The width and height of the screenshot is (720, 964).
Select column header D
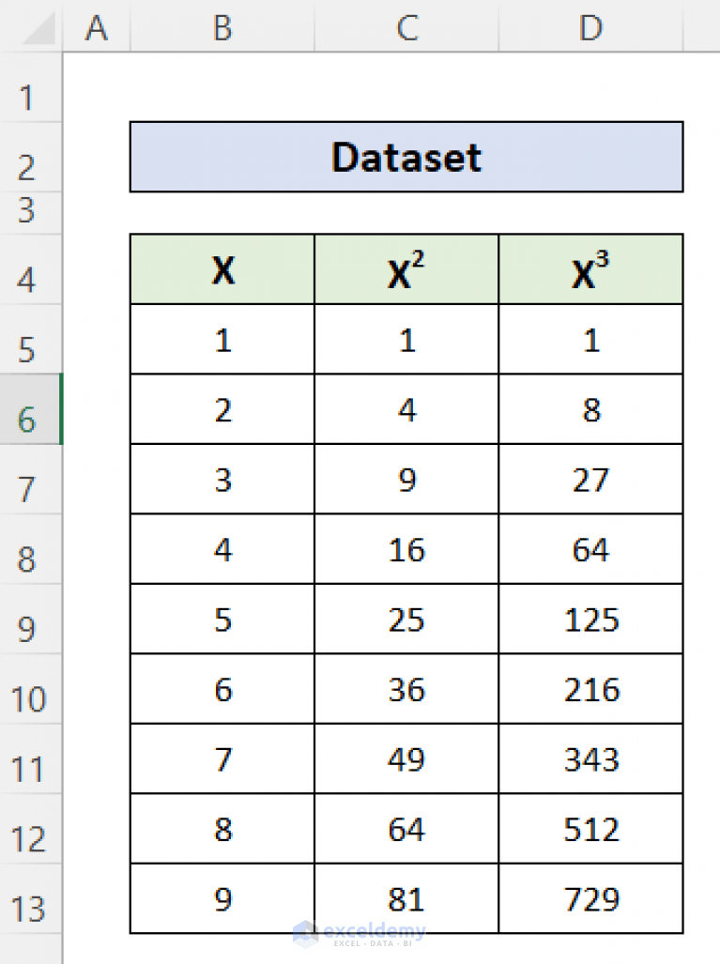pyautogui.click(x=590, y=28)
